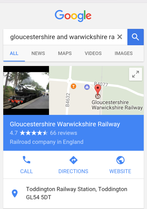The width and height of the screenshot is (147, 209).
Task: Click the blue search magnifier button
Action: point(135,37)
